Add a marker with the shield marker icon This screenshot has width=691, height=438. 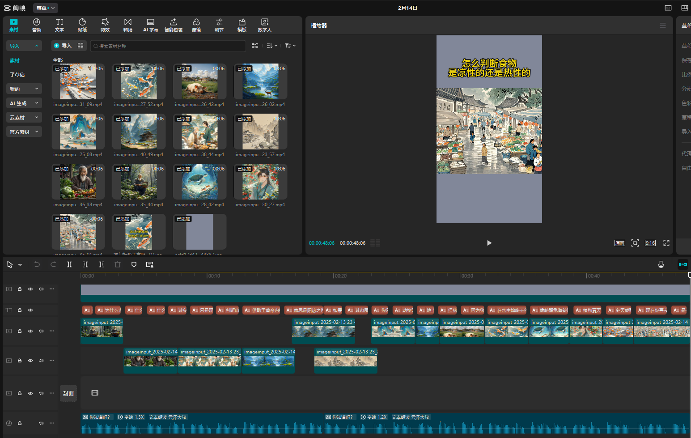tap(134, 264)
